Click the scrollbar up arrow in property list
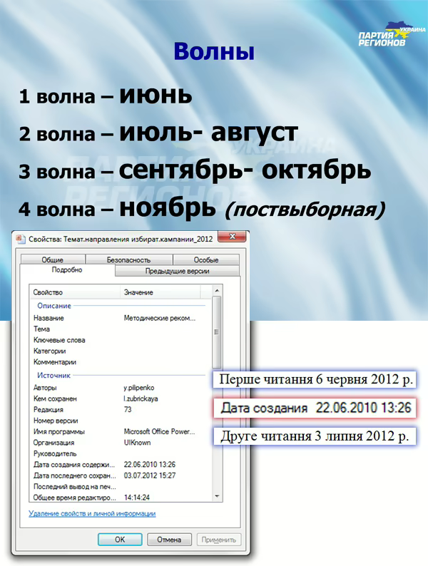Image resolution: width=428 pixels, height=566 pixels. point(216,292)
